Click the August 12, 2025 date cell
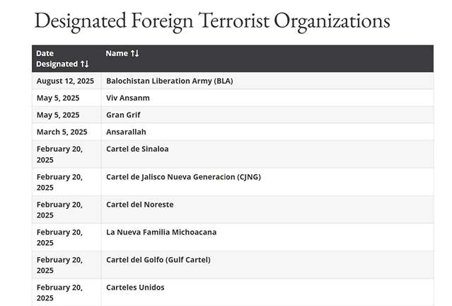Viewport: 452px width, 306px height. pyautogui.click(x=65, y=81)
